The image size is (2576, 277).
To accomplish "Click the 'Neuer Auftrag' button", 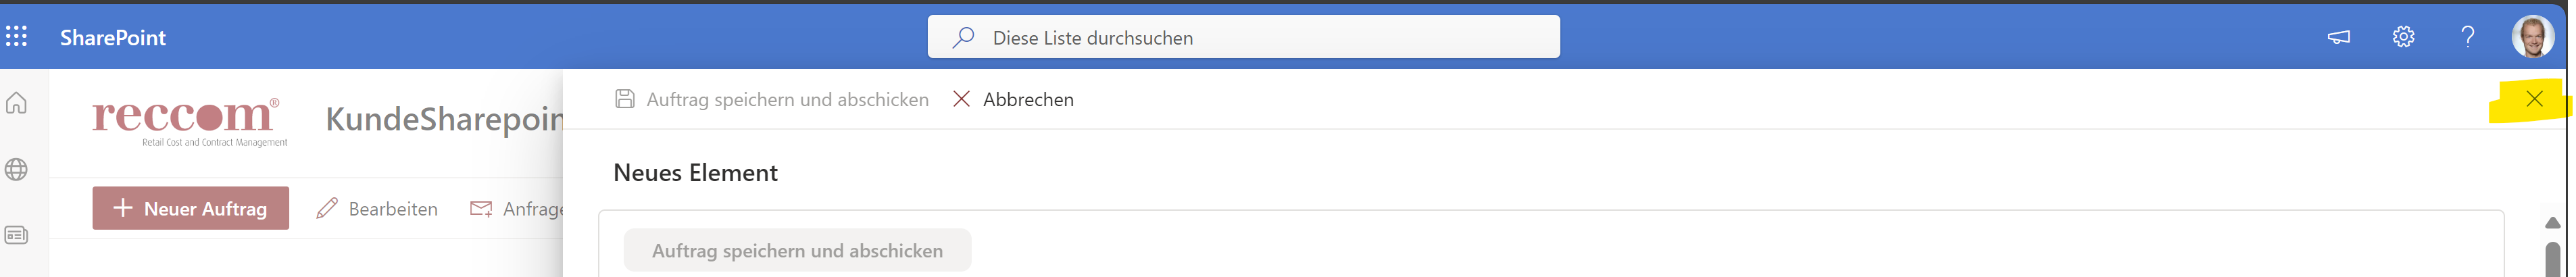I will click(191, 208).
